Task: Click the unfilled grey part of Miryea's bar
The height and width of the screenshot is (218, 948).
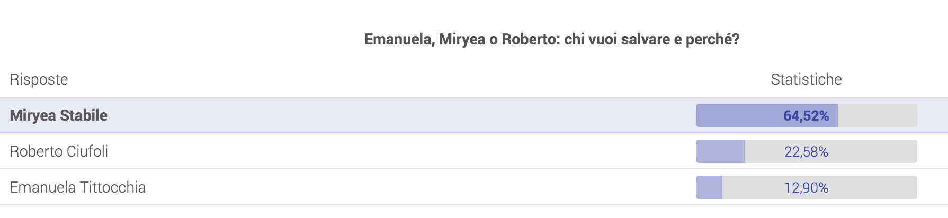Action: tap(878, 115)
